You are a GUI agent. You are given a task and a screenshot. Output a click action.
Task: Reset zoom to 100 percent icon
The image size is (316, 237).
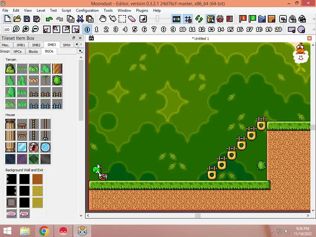[x=16, y=29]
